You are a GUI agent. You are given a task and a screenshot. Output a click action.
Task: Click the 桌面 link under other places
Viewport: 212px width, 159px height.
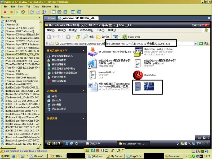tap(54, 96)
